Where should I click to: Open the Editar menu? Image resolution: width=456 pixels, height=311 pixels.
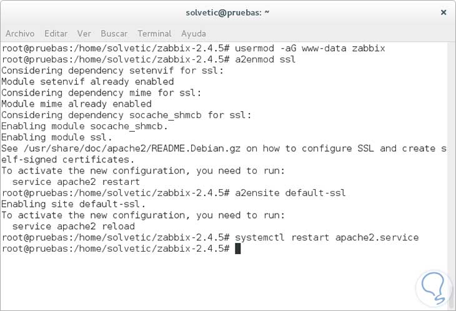(x=56, y=33)
